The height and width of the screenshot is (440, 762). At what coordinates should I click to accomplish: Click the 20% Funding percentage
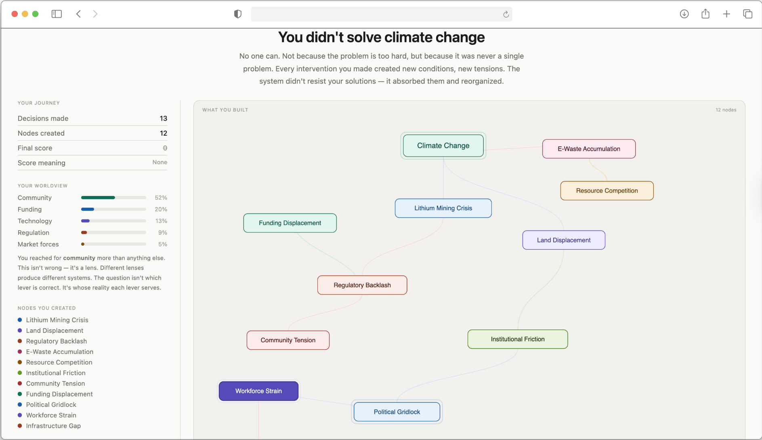tap(161, 209)
